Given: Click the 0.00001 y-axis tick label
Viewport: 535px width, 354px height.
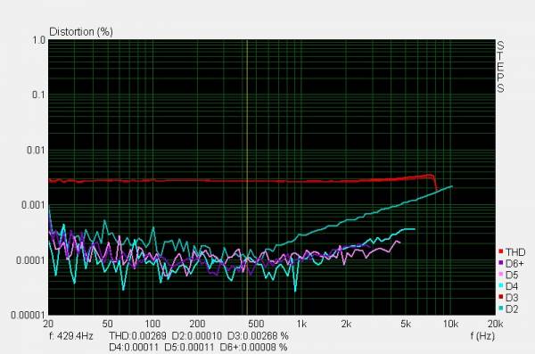Looking at the screenshot, I should tap(28, 315).
